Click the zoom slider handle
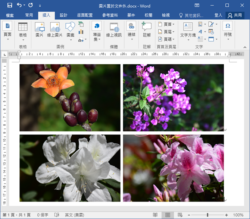 207,215
